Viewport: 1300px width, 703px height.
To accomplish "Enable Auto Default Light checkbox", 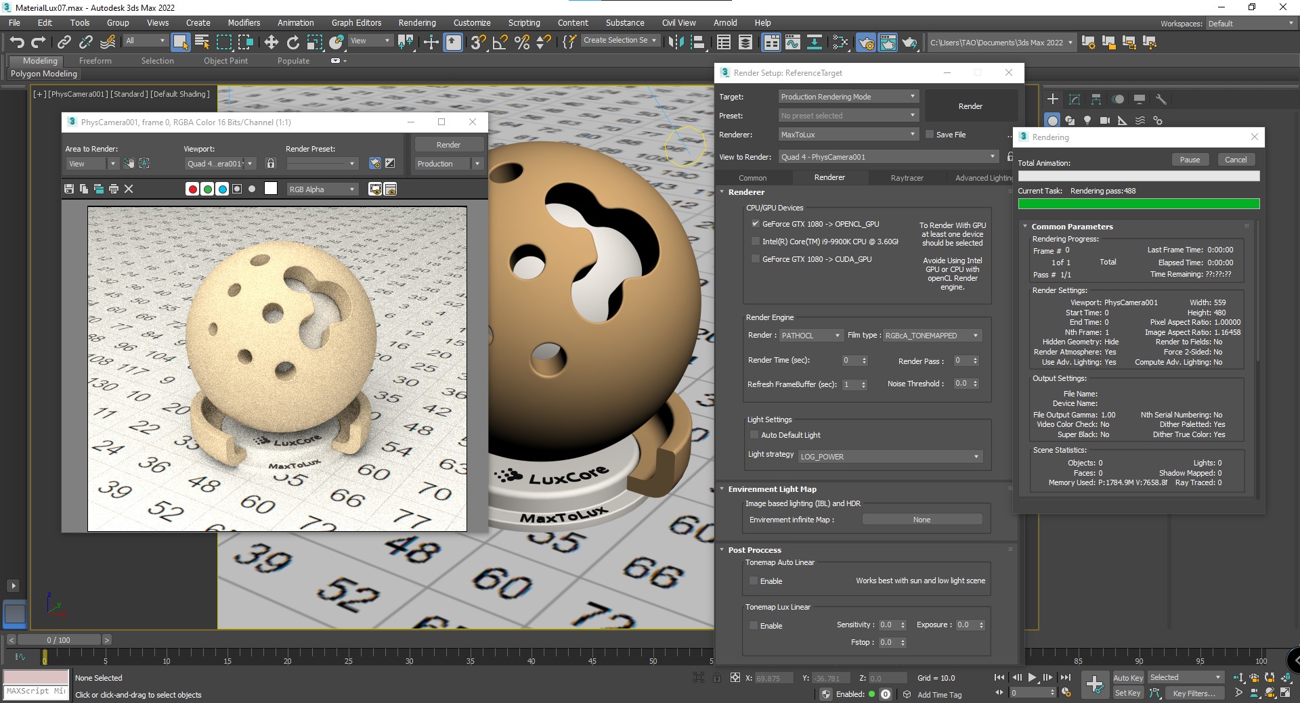I will [754, 435].
